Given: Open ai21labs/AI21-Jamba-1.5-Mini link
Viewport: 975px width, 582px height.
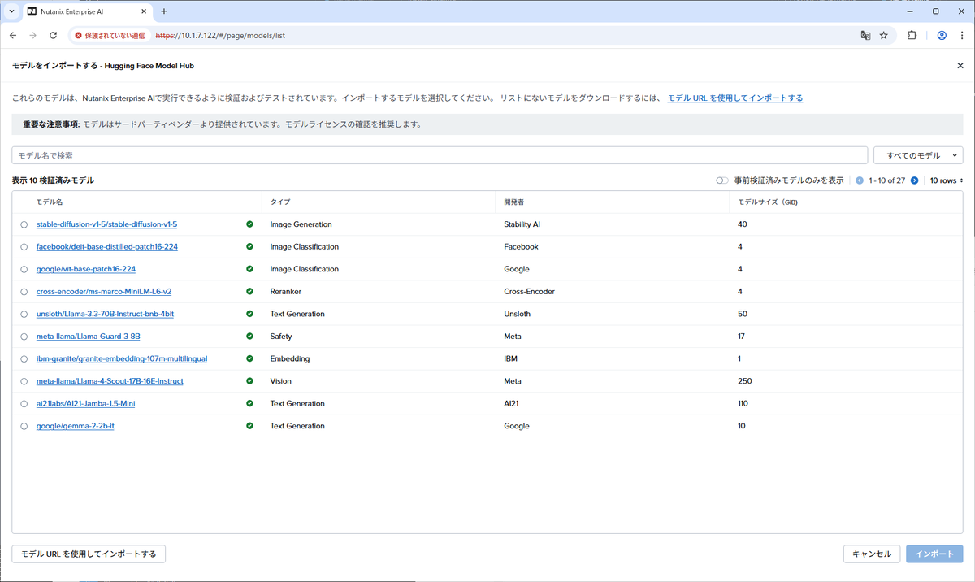Looking at the screenshot, I should tap(85, 403).
